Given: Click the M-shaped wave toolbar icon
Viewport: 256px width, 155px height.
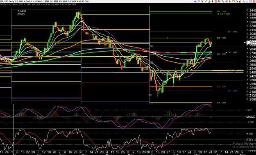Looking at the screenshot, I should [237, 1].
